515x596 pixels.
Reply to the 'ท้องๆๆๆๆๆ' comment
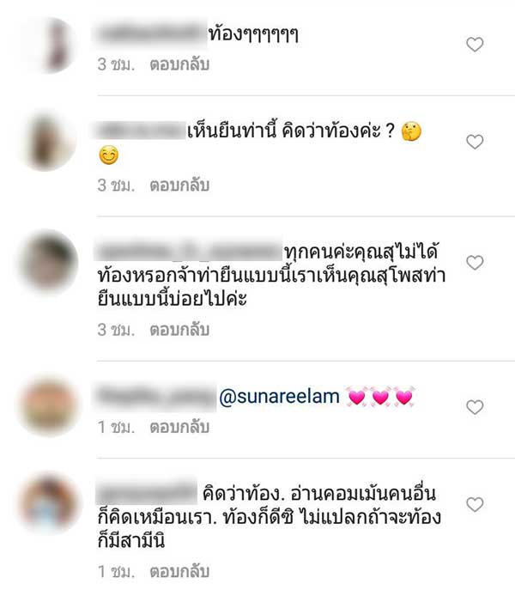click(x=179, y=64)
